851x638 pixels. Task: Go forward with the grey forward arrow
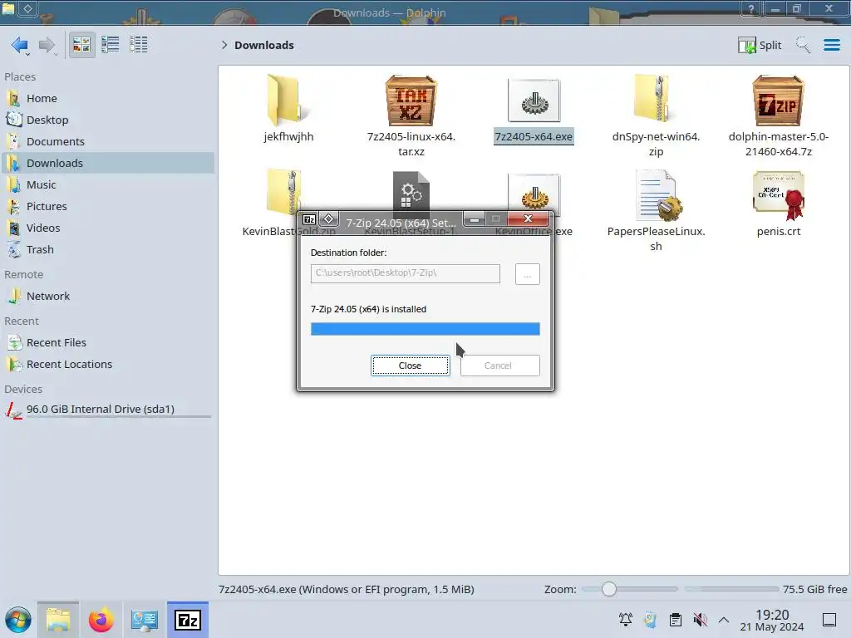click(47, 45)
